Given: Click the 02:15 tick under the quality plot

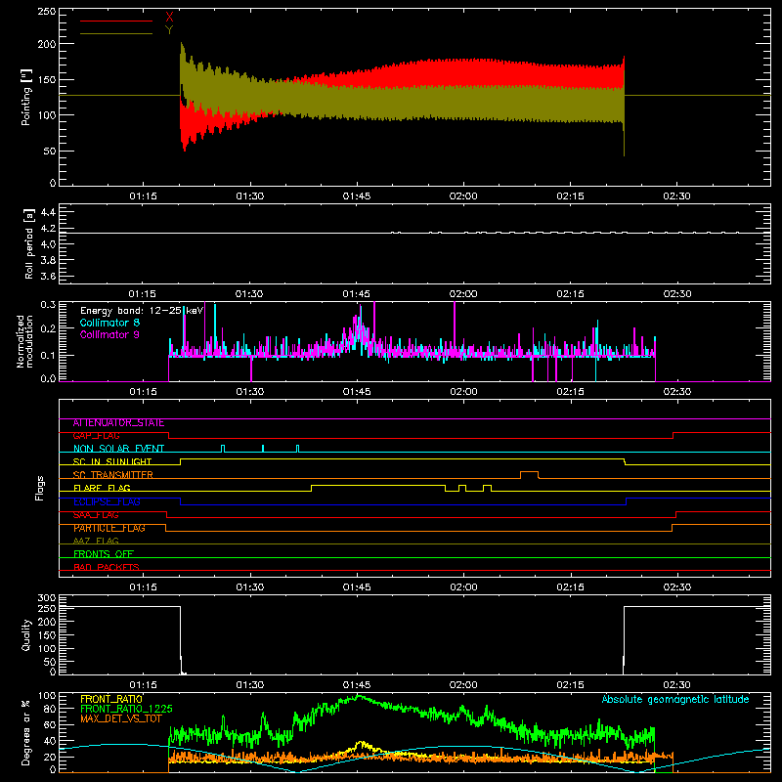Looking at the screenshot, I should [x=570, y=685].
